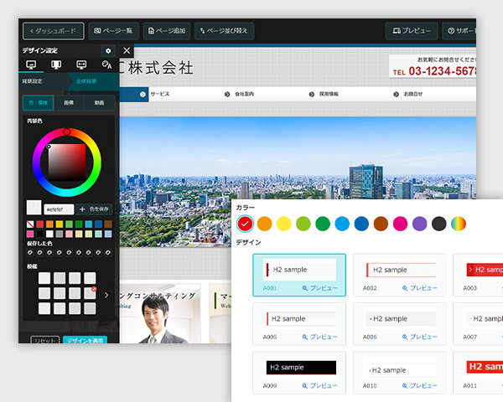Open the プレビュー button in top bar

coord(412,31)
